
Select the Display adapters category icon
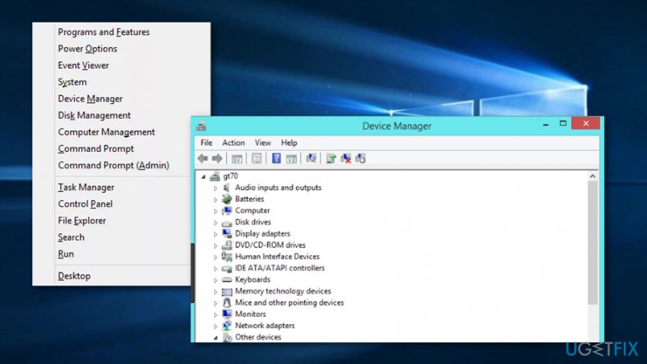(x=226, y=234)
